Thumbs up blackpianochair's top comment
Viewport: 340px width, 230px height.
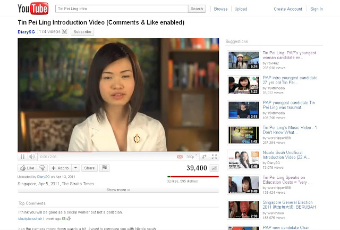[x=69, y=218]
